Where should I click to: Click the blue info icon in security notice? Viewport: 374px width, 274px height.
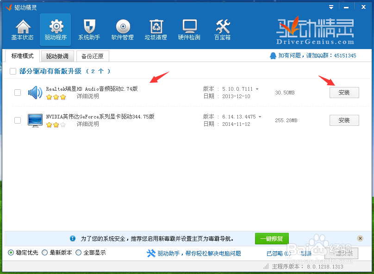(x=73, y=238)
